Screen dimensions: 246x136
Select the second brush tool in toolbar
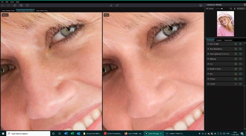[x=117, y=5]
